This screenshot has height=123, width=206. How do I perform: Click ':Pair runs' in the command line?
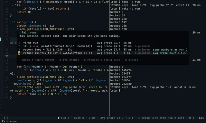click(x=9, y=121)
